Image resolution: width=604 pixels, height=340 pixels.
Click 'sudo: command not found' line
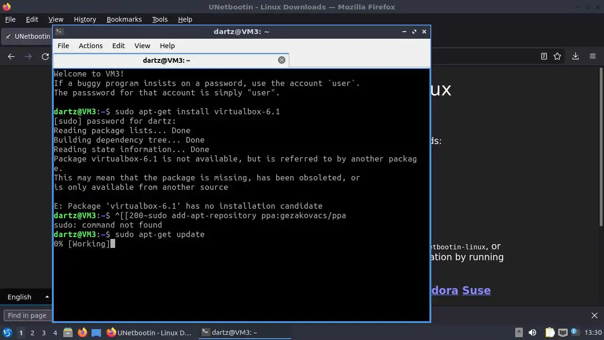pyautogui.click(x=108, y=225)
